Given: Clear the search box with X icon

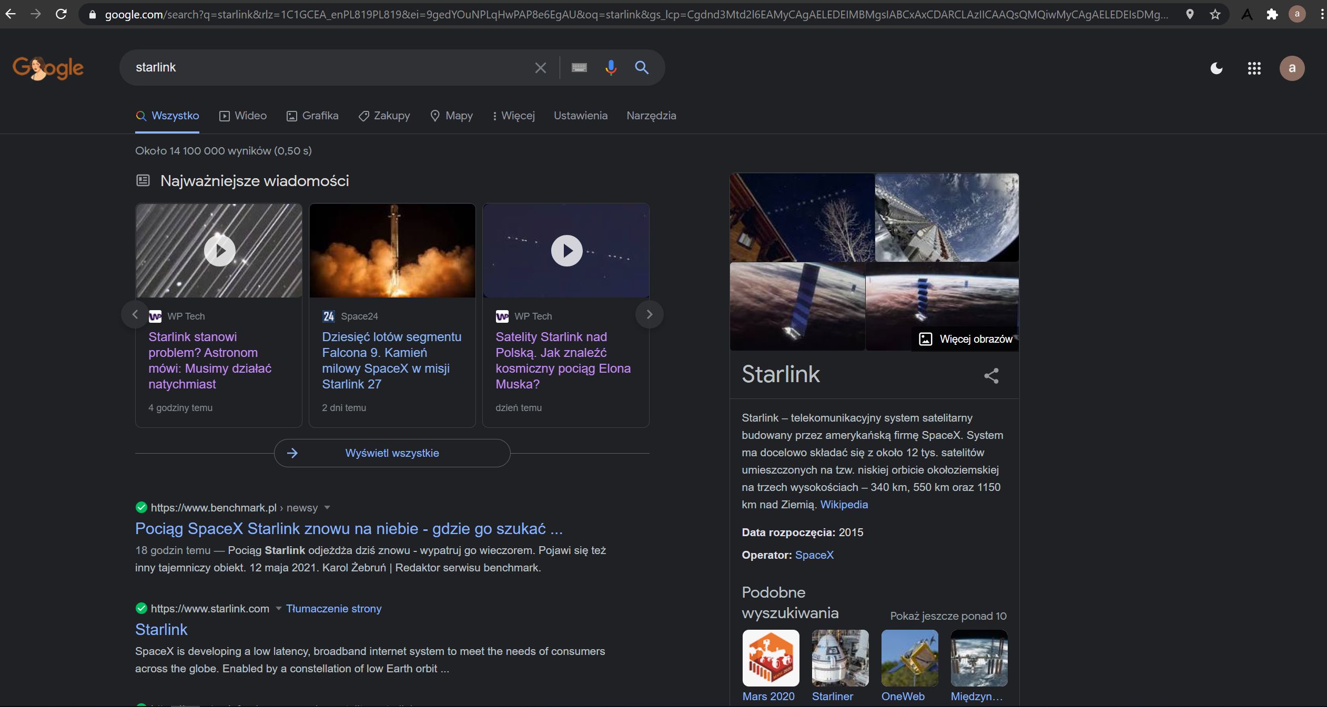Looking at the screenshot, I should (x=540, y=67).
